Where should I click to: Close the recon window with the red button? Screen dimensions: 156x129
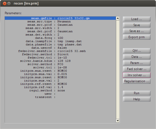click(x=5, y=4)
